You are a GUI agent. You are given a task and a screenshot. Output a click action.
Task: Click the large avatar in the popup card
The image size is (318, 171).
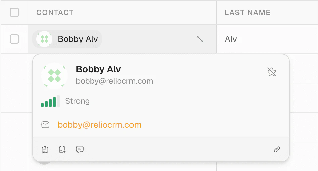54,75
